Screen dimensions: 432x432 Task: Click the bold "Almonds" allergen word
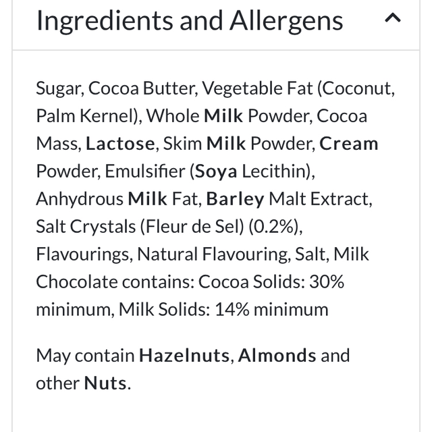tap(277, 355)
